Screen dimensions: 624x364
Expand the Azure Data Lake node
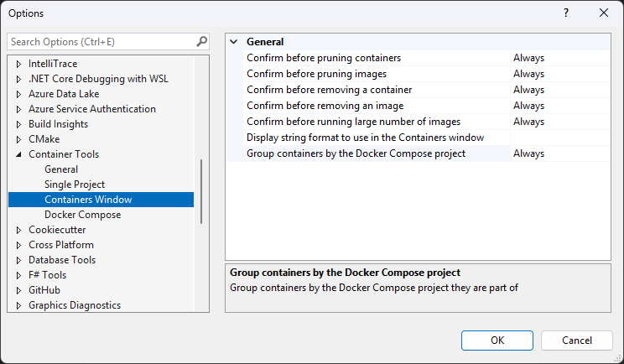(x=18, y=94)
